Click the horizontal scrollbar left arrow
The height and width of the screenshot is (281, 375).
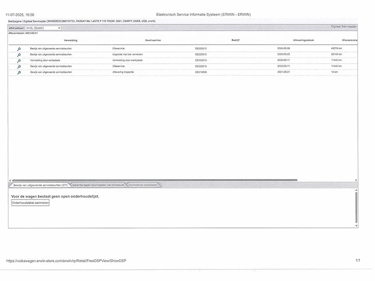coord(10,180)
